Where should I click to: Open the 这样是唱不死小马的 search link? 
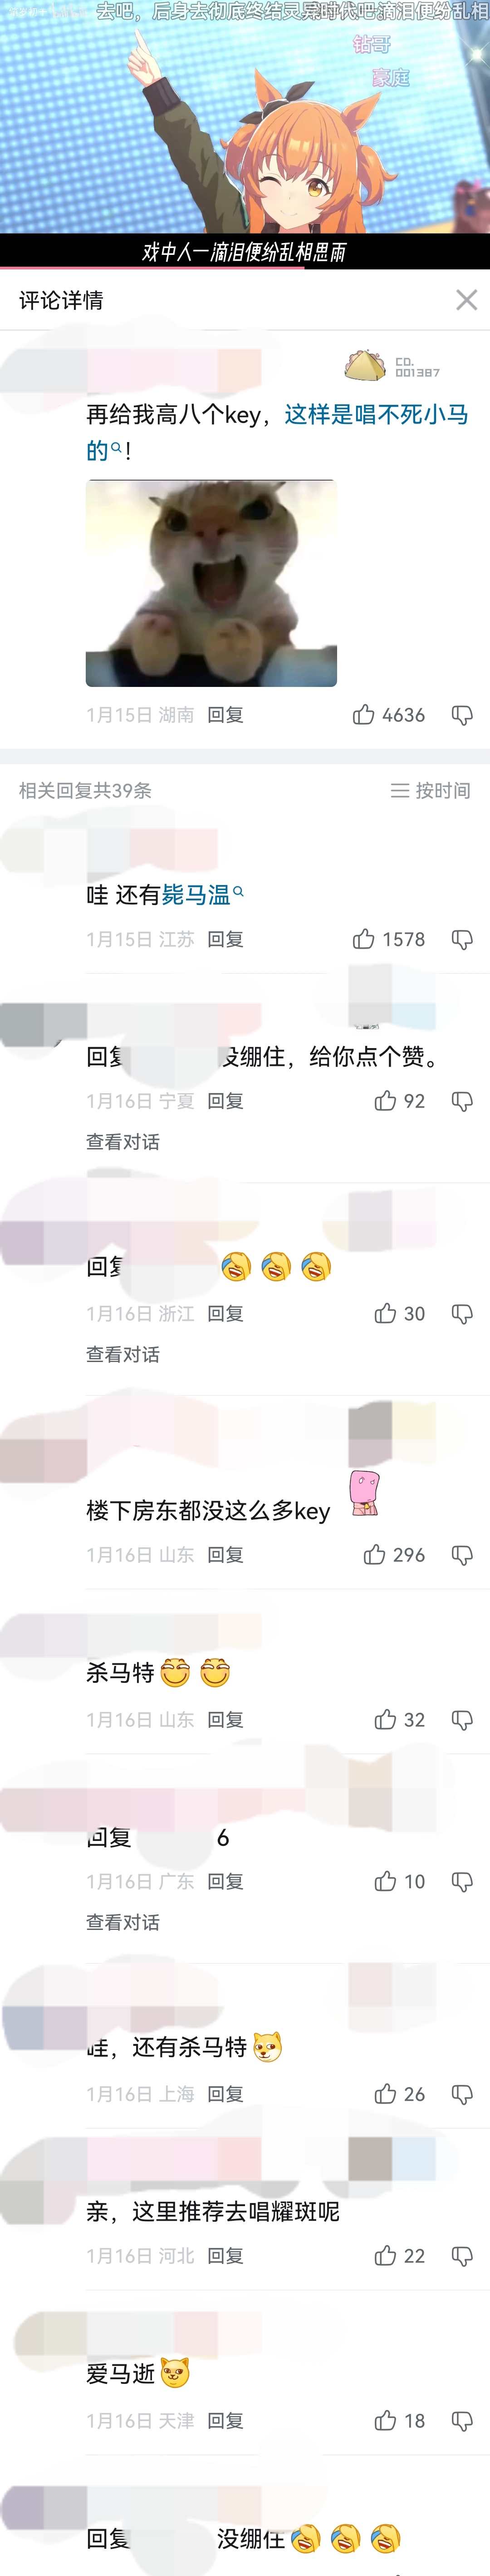(x=277, y=432)
